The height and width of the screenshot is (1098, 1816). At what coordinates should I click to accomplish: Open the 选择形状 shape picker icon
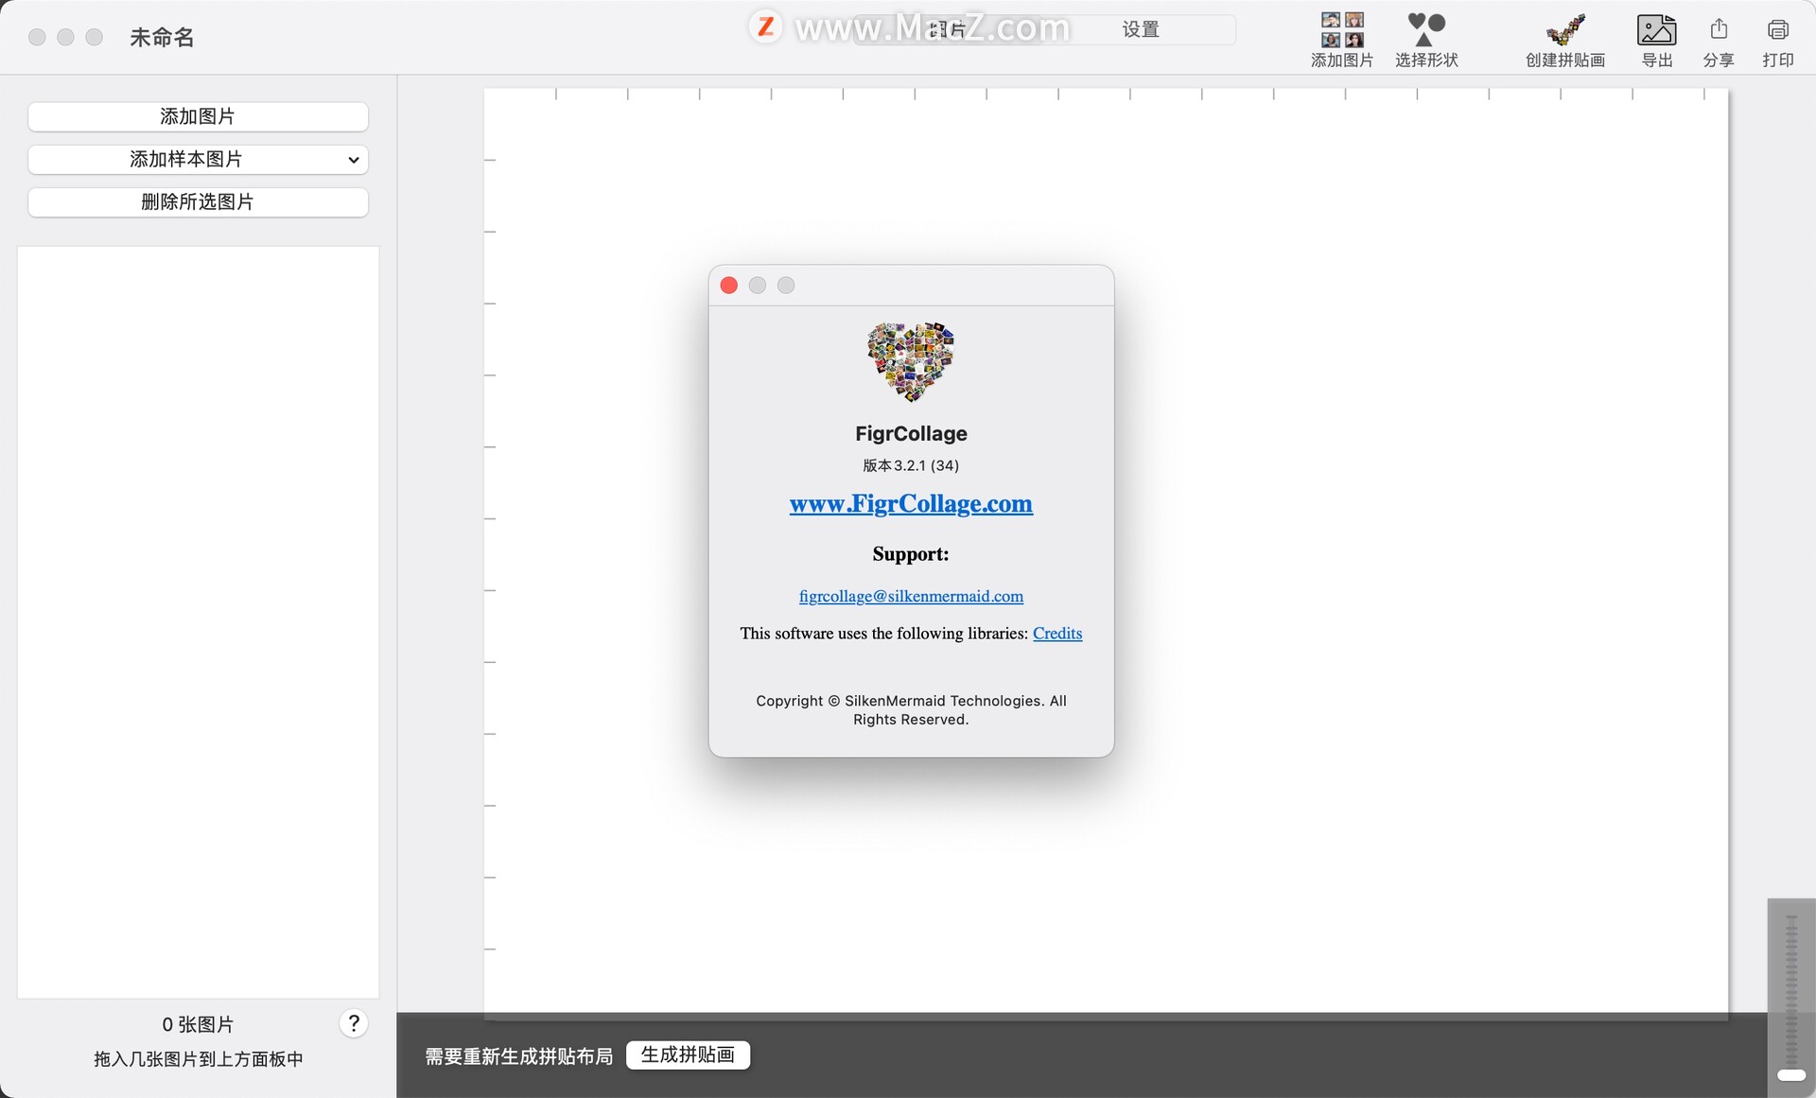tap(1426, 30)
